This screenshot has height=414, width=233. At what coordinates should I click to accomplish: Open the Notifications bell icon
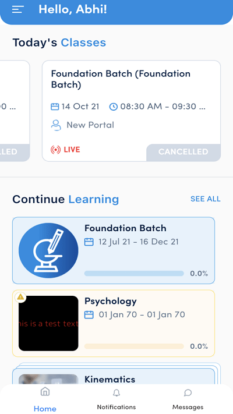pyautogui.click(x=116, y=393)
